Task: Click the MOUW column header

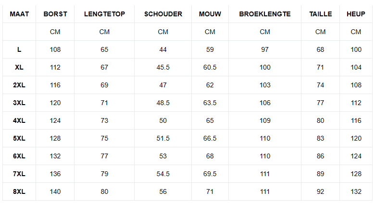Action: coord(210,14)
